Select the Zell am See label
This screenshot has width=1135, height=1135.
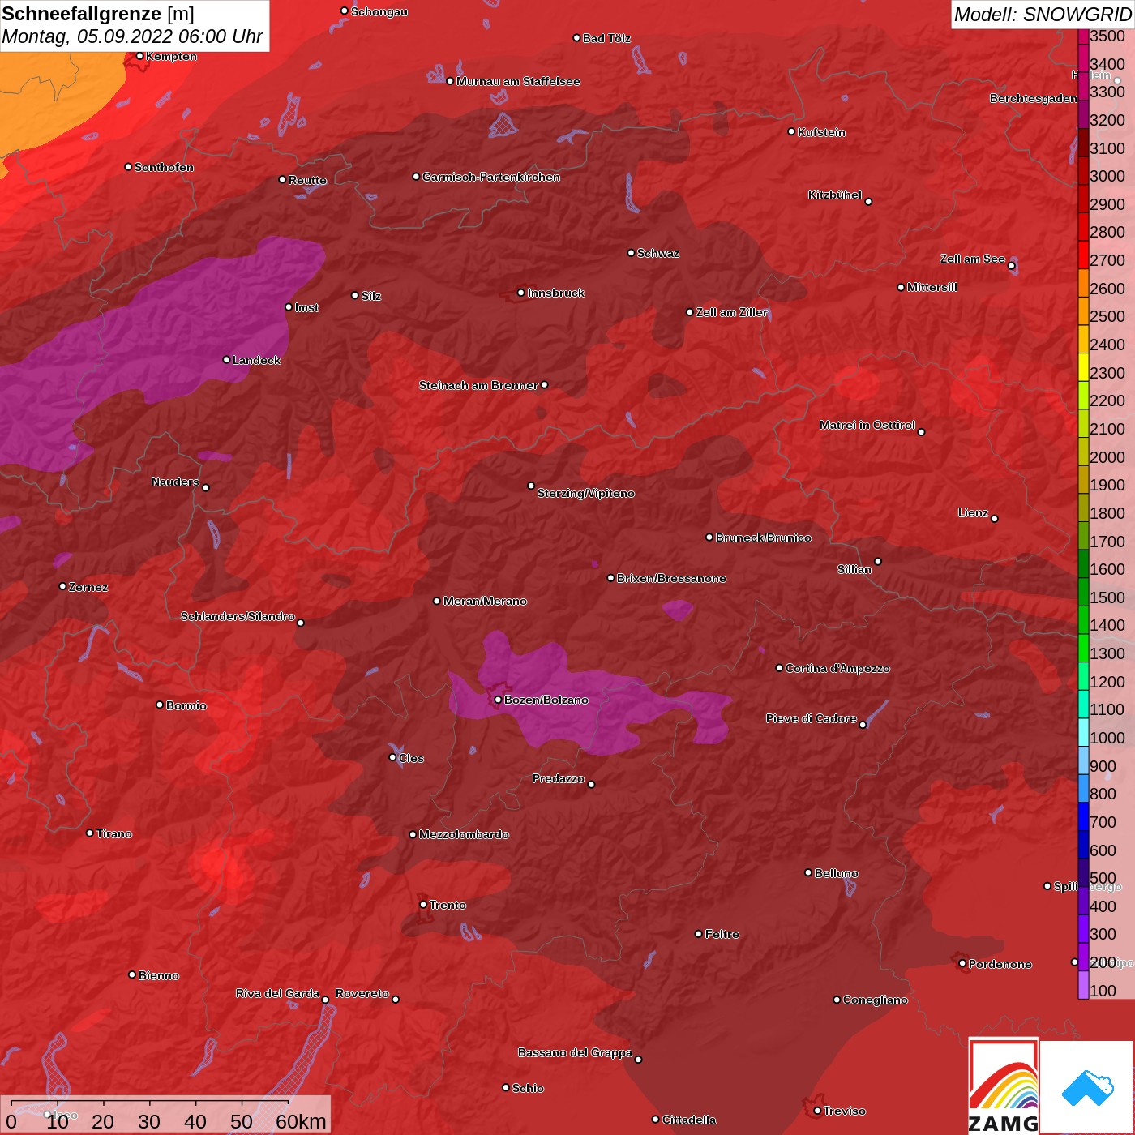(x=972, y=259)
